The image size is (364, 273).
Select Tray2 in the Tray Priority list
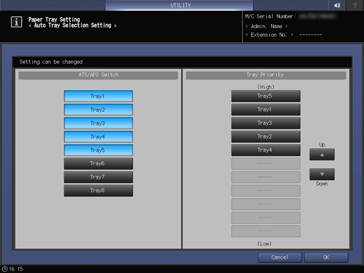click(x=265, y=136)
